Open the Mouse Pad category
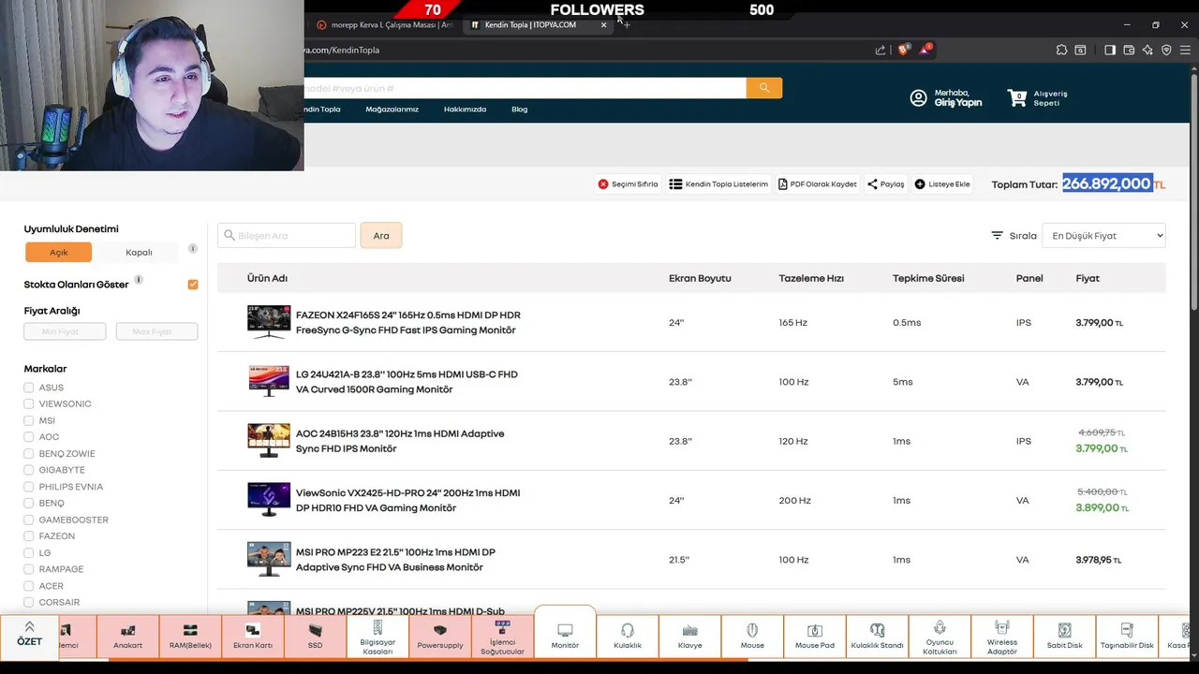1199x674 pixels. [815, 637]
